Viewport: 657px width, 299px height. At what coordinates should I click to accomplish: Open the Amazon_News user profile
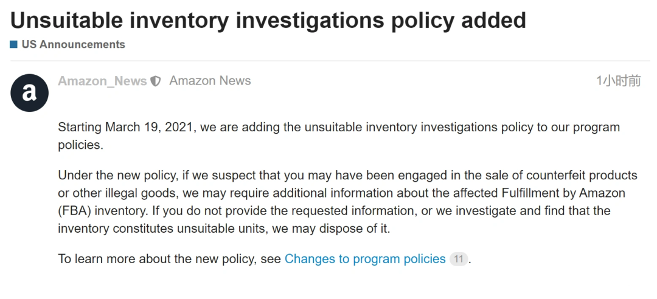[x=102, y=81]
